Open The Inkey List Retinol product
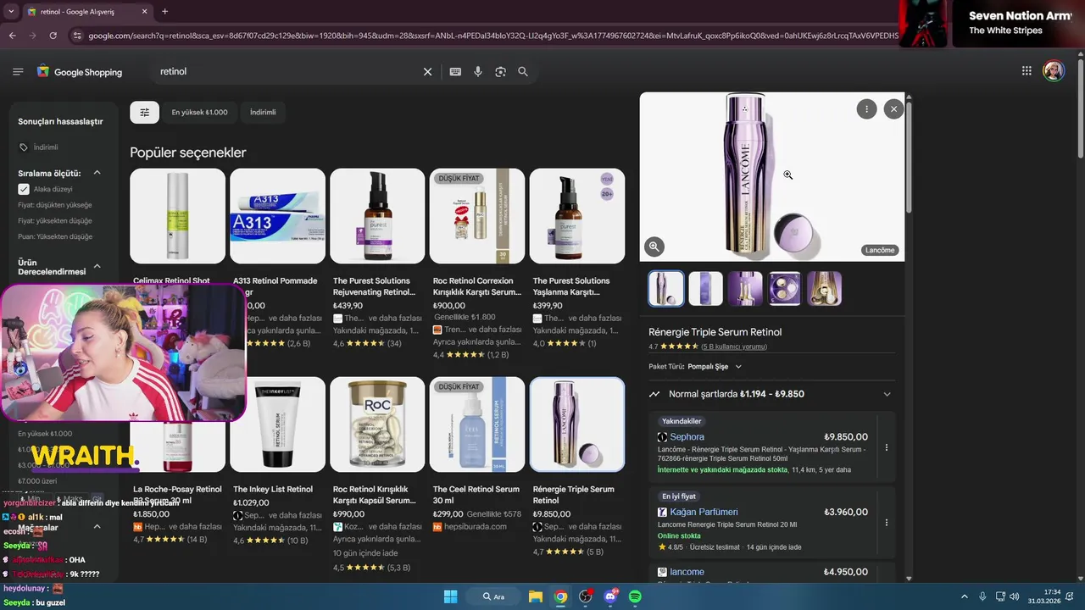The image size is (1085, 610). pyautogui.click(x=277, y=462)
